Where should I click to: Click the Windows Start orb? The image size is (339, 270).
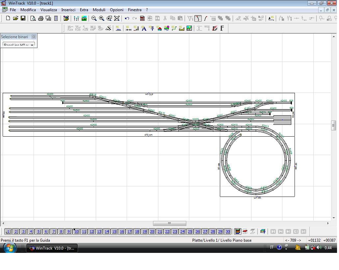(10, 248)
